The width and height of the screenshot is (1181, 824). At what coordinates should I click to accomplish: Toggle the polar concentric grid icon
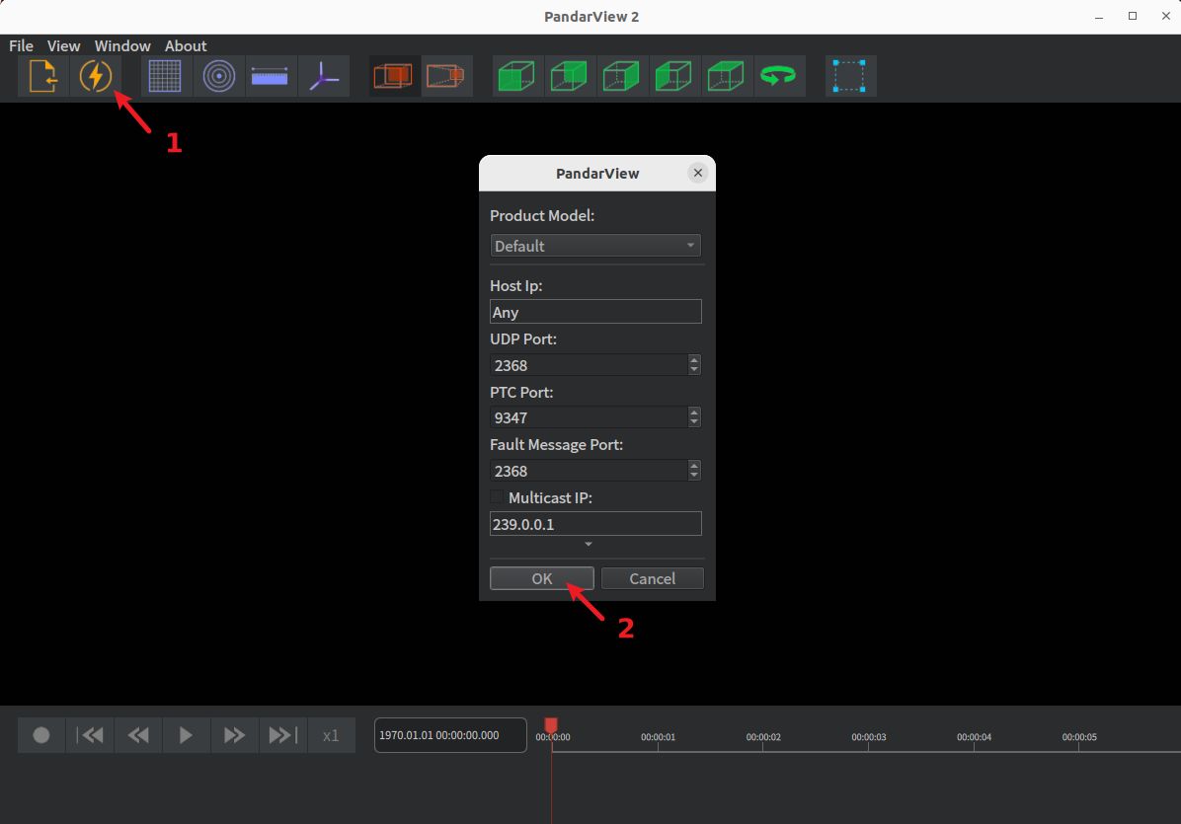pos(218,76)
